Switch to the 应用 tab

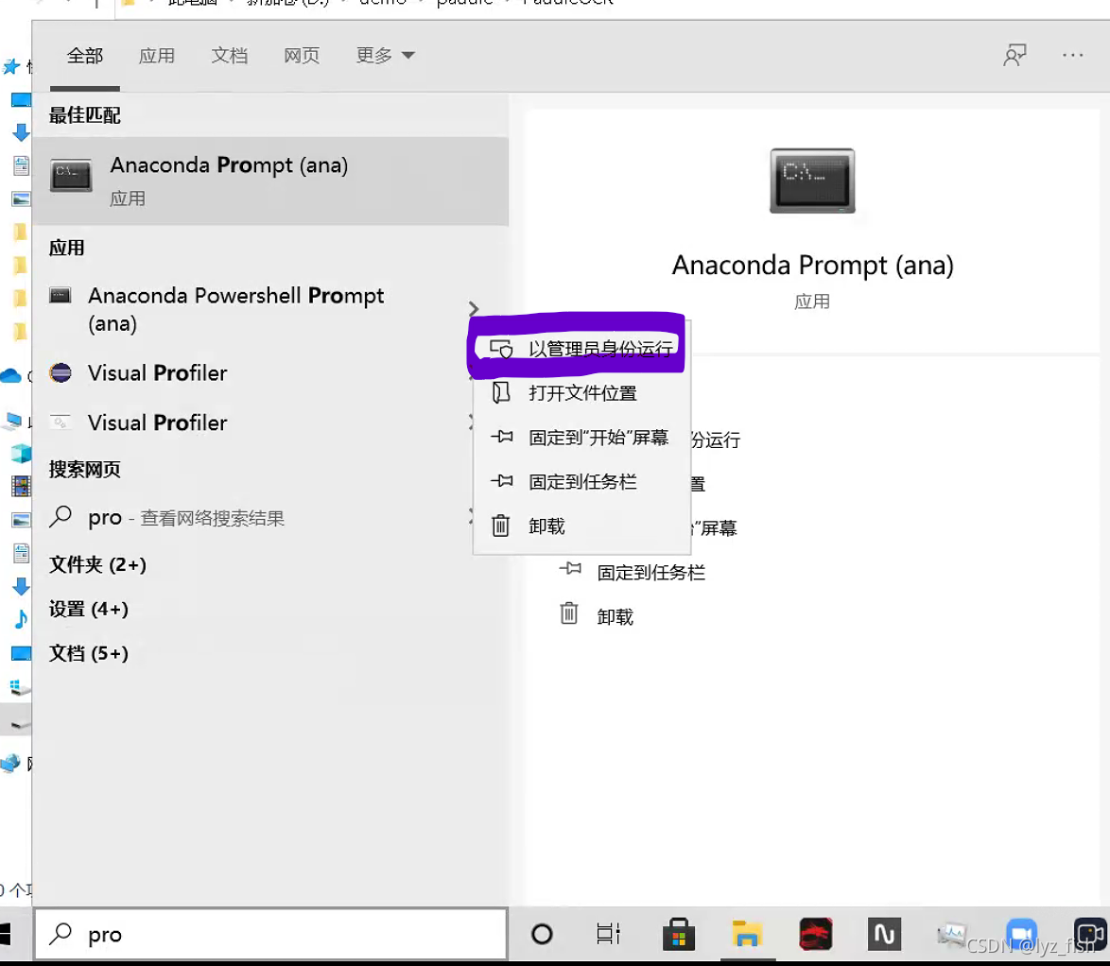coord(156,56)
